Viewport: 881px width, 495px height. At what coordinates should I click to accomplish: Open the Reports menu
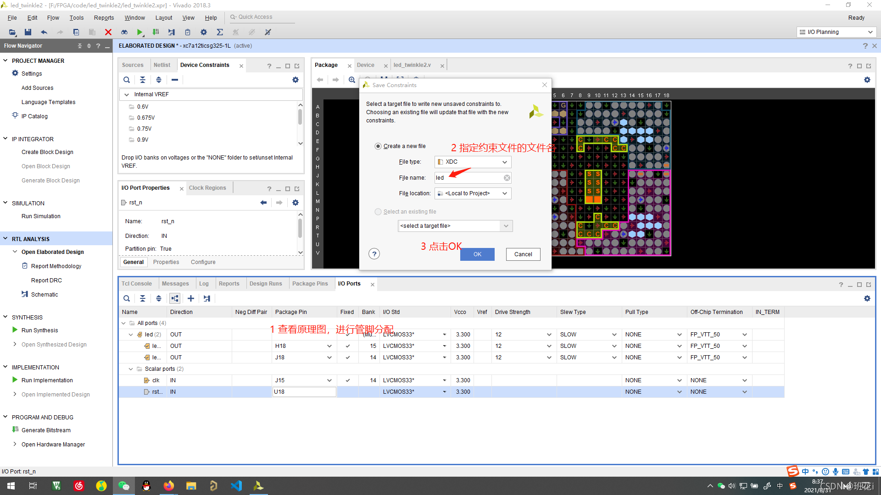click(x=104, y=18)
